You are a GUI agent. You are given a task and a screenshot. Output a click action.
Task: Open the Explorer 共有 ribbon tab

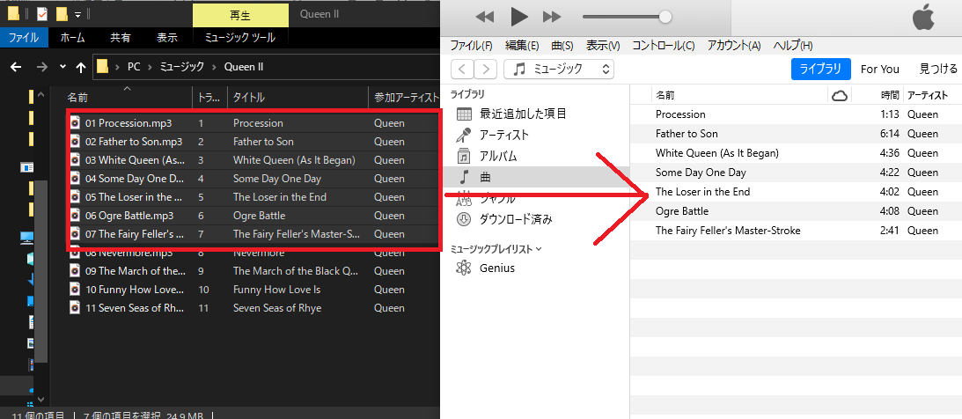pyautogui.click(x=121, y=38)
